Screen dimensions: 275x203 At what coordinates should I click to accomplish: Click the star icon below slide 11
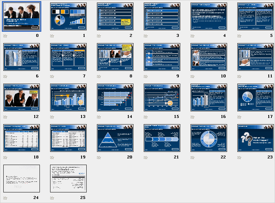coord(239,76)
